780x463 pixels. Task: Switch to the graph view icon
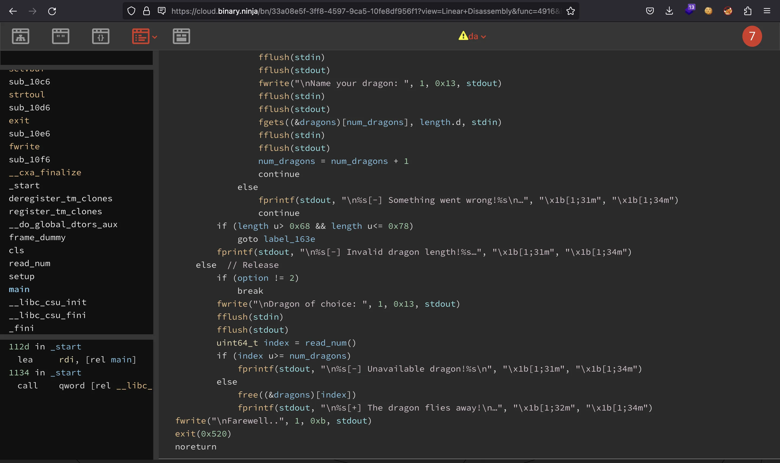click(x=21, y=36)
